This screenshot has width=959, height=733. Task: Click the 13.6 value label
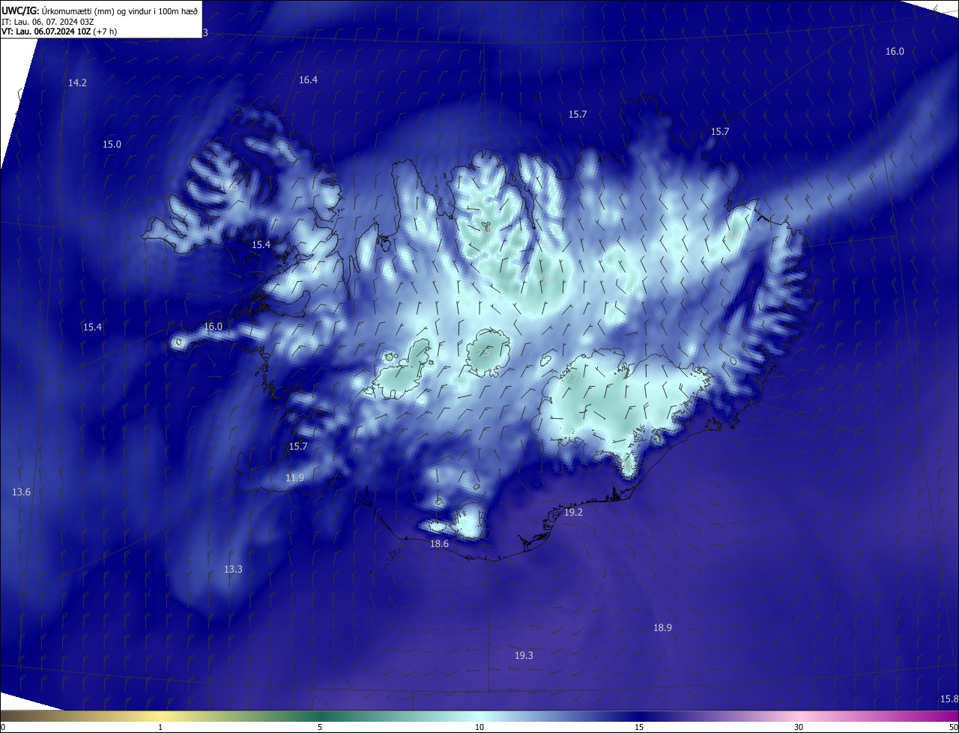coord(22,492)
